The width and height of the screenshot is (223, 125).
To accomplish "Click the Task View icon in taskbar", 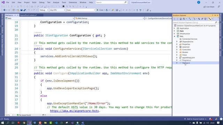I will coord(13,123).
